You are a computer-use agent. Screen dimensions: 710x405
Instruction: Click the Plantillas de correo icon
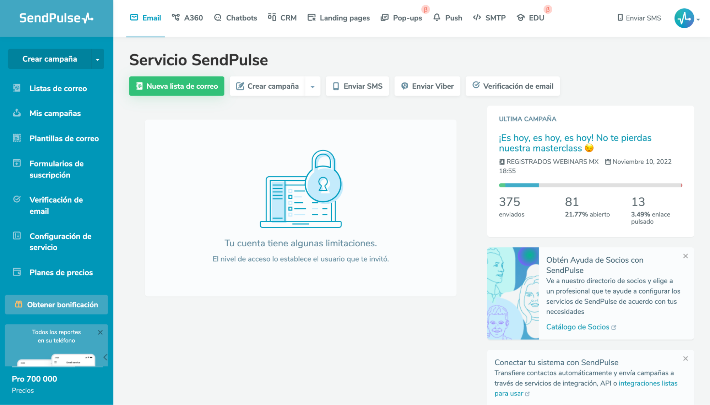[17, 138]
